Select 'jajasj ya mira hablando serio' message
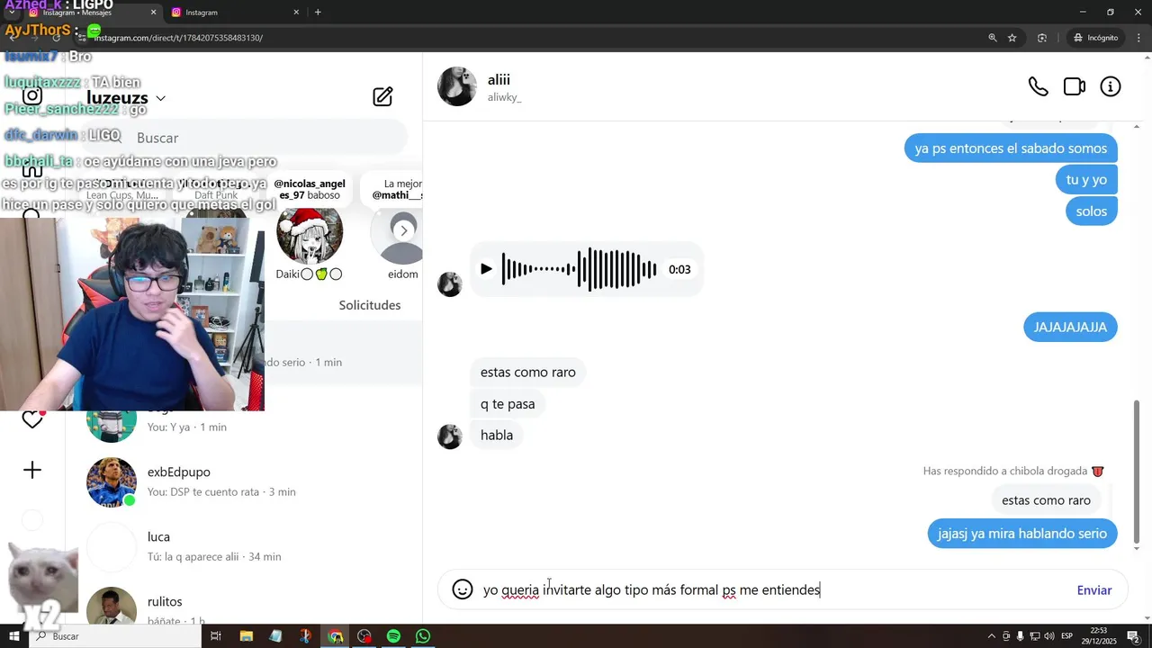The height and width of the screenshot is (648, 1152). (x=1022, y=534)
